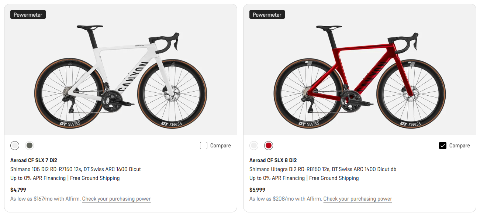Screen dimensions: 480x215
Task: Check your purchasing power for the $4,799 bike
Action: click(x=116, y=199)
